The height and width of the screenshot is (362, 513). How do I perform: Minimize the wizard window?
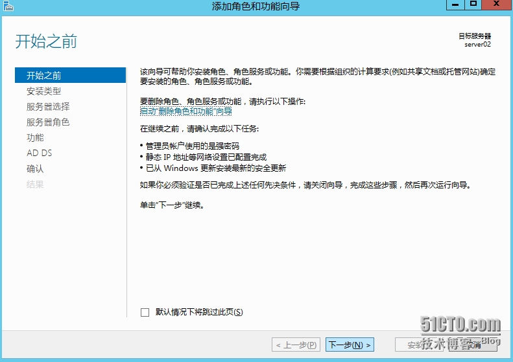pos(455,5)
